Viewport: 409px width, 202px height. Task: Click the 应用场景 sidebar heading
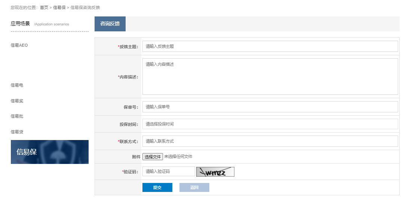pos(20,24)
